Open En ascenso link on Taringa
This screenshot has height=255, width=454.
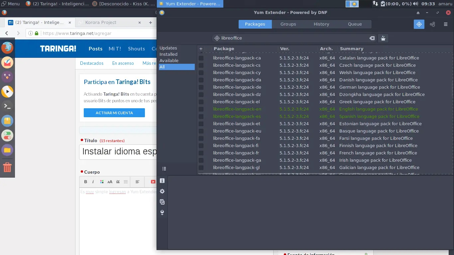click(x=123, y=63)
